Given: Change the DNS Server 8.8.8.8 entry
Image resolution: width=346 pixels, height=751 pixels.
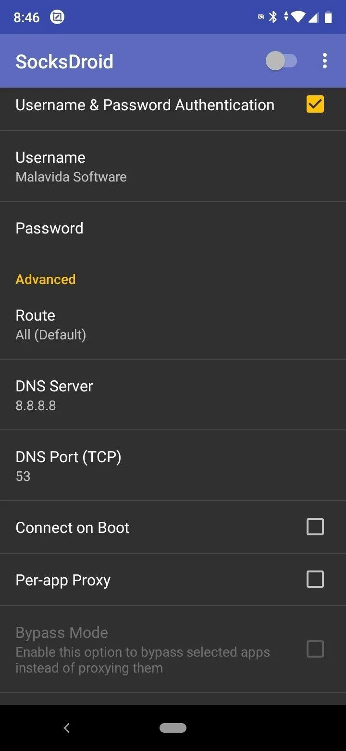Looking at the screenshot, I should [x=173, y=395].
